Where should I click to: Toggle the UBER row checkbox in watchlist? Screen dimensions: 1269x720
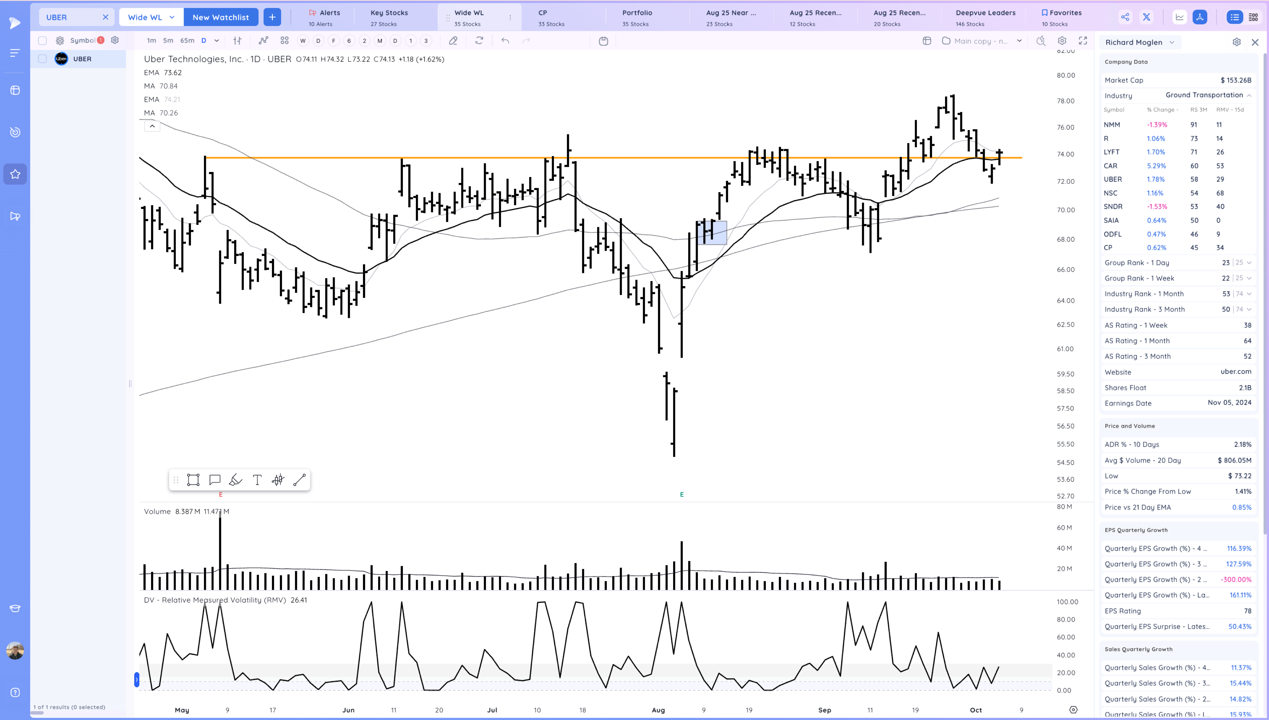point(42,58)
